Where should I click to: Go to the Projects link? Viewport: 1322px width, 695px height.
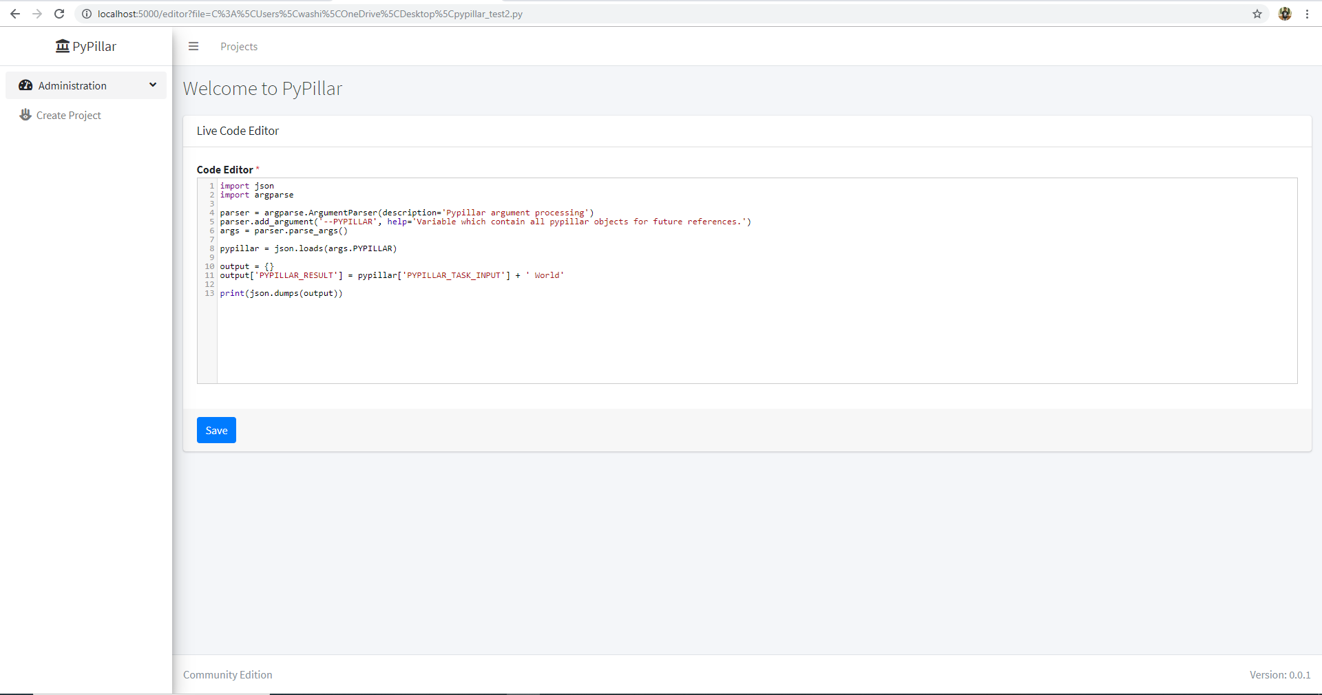pos(239,47)
